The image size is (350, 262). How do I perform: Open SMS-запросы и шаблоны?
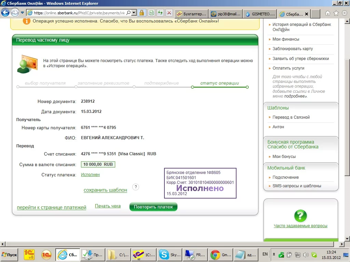[x=297, y=186]
